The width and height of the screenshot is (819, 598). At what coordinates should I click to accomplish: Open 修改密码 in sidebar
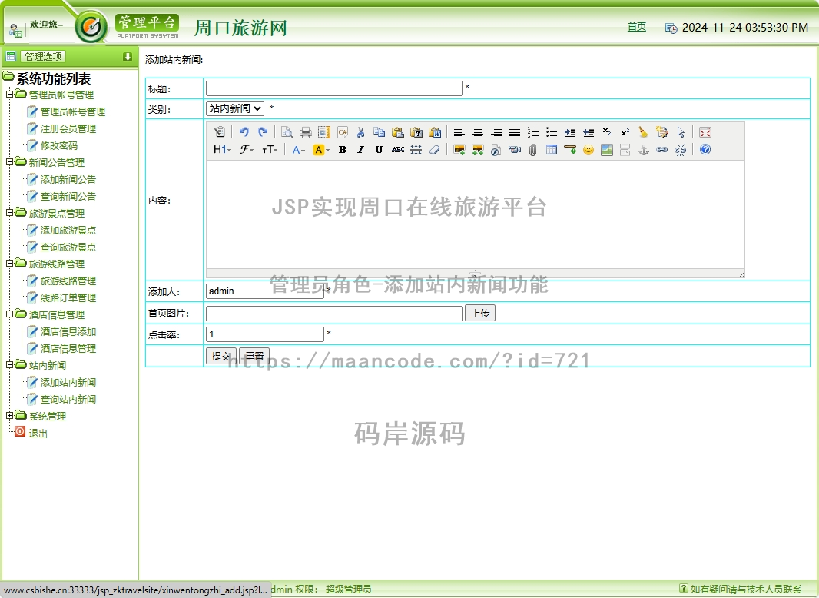[x=59, y=145]
